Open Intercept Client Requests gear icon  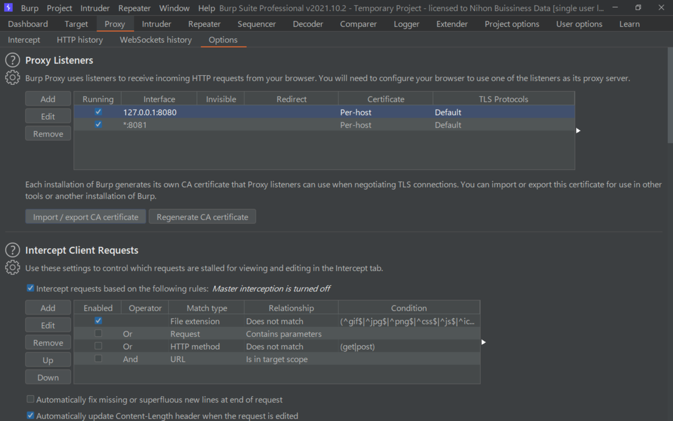pos(12,268)
